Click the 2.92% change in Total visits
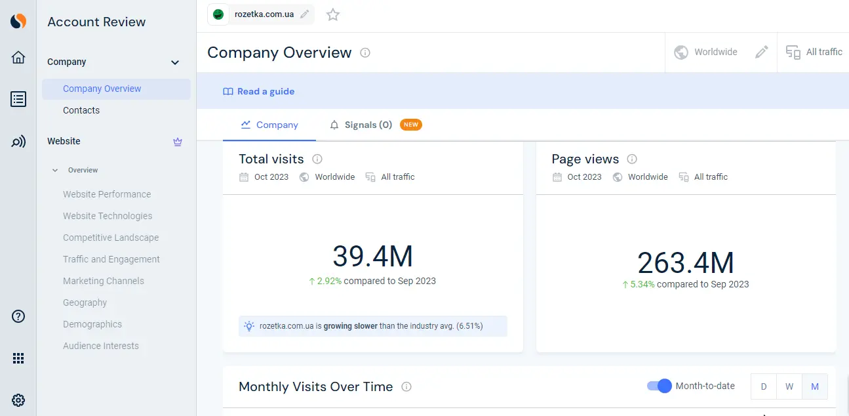 pyautogui.click(x=325, y=281)
